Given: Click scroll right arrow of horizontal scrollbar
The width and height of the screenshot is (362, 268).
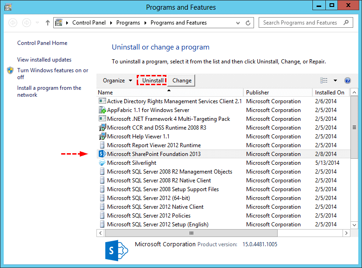Looking at the screenshot, I should click(346, 233).
